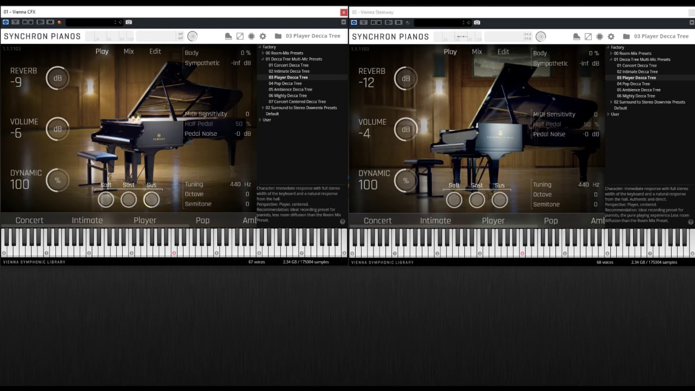Toggle the Sus pedal in Vienna CFX

pos(151,199)
